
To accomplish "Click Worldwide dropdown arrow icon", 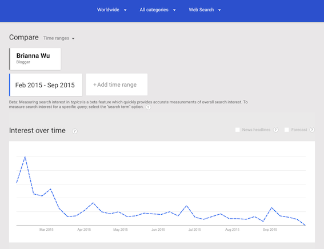I will tap(125, 10).
